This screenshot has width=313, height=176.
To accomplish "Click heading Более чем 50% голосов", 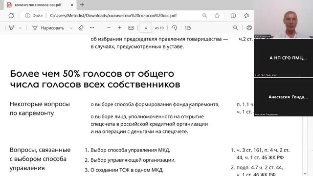I will point(95,79).
